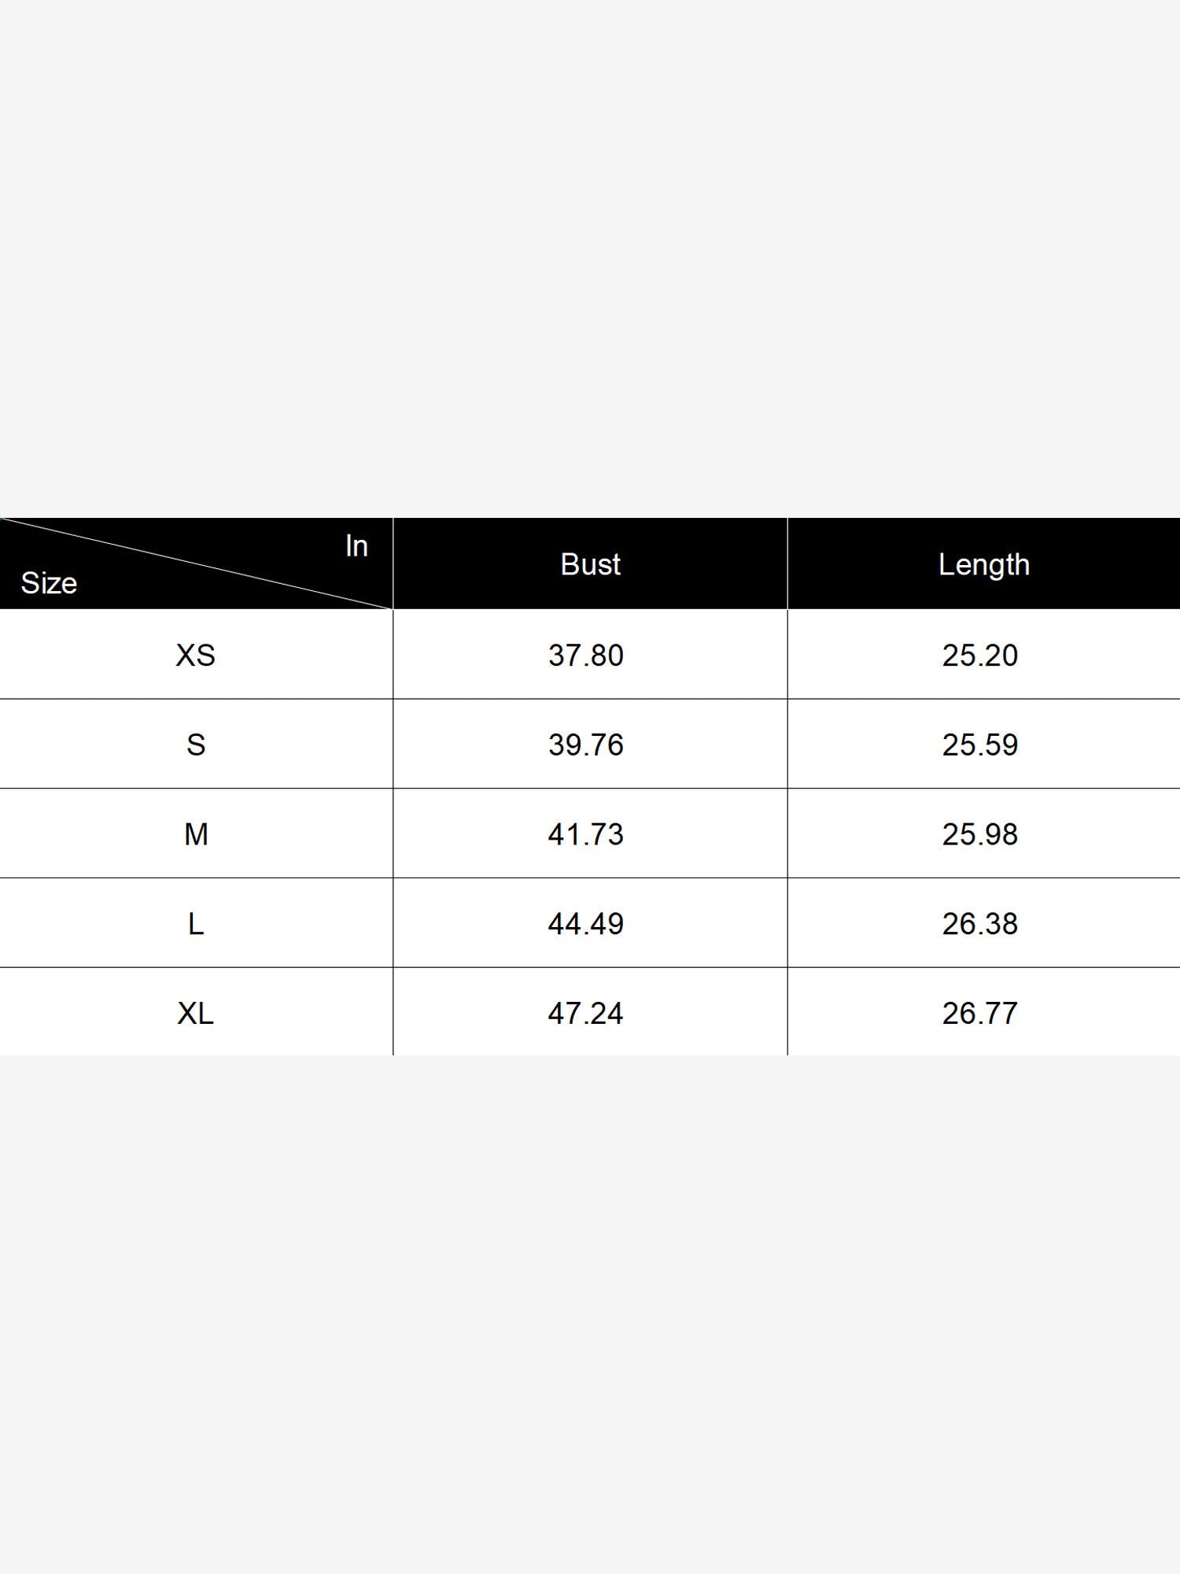Click the diagonal divider in header cell
The width and height of the screenshot is (1180, 1574).
197,563
